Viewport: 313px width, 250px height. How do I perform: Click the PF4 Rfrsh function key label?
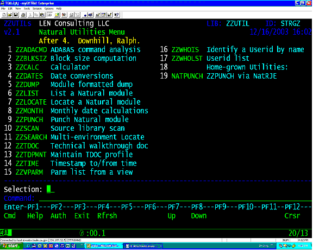(107, 215)
